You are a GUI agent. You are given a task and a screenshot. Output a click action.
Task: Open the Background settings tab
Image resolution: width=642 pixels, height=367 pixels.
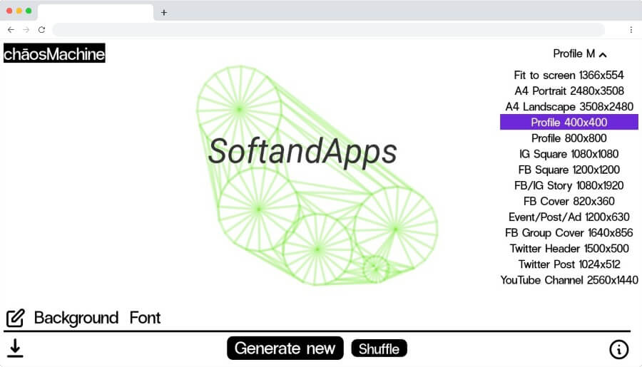(76, 318)
